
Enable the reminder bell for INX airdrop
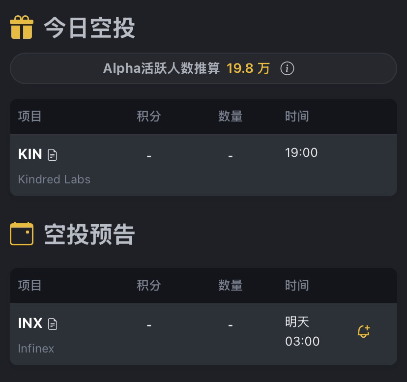pos(363,332)
